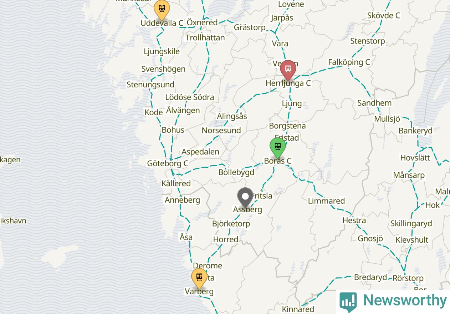Viewport: 450px width, 314px height.
Task: Click the Göteborg C station label
Action: coord(168,163)
